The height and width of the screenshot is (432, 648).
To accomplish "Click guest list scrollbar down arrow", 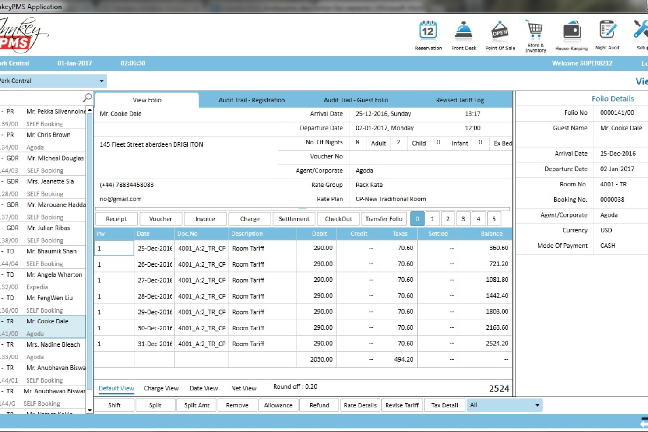I will point(90,410).
